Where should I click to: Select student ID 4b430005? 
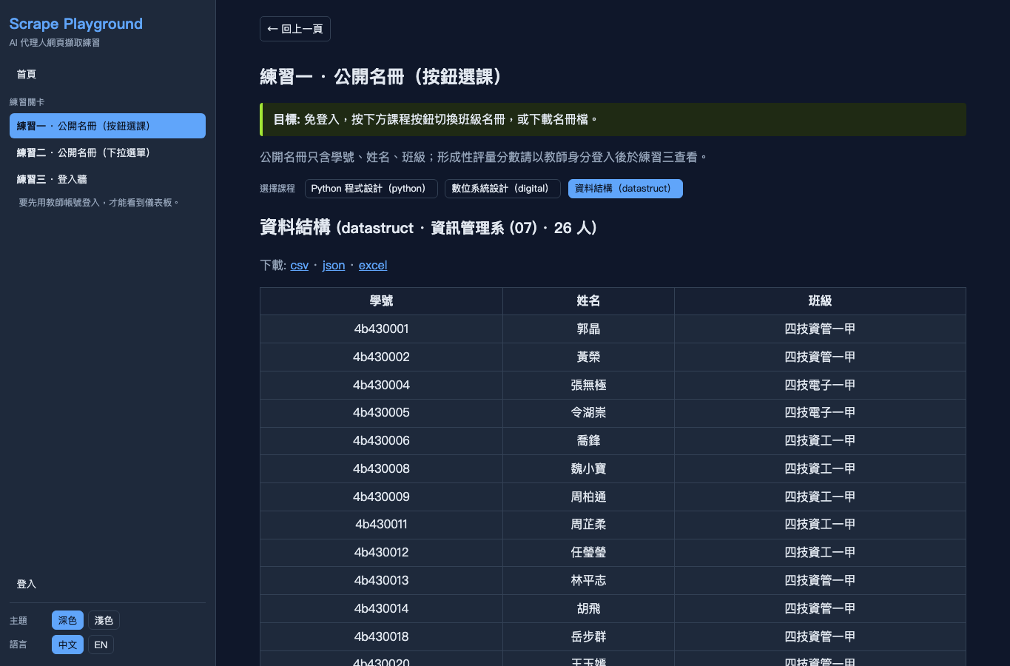381,412
